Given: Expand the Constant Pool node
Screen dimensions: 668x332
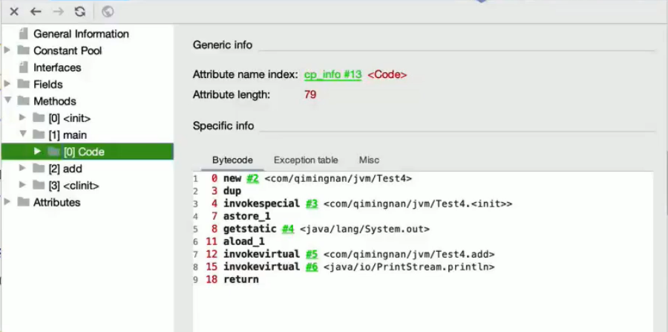Looking at the screenshot, I should (x=7, y=51).
